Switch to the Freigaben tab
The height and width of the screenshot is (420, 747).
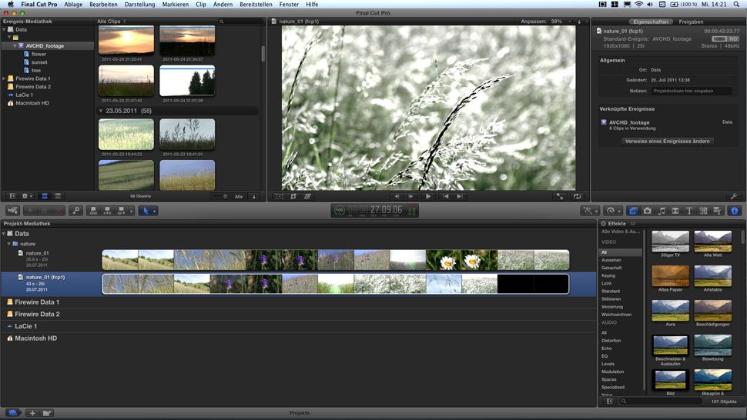(691, 22)
